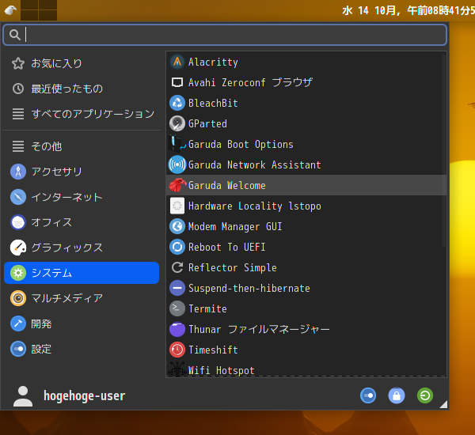Click the Hardware Locality lstopo icon
475x435 pixels.
[x=177, y=206]
